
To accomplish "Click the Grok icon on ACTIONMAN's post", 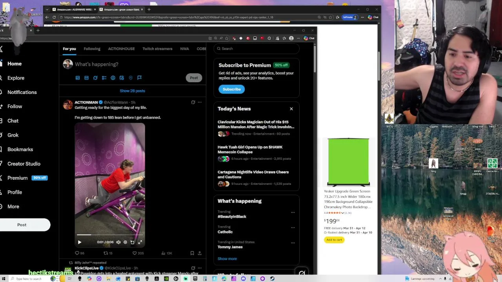I will [193, 102].
